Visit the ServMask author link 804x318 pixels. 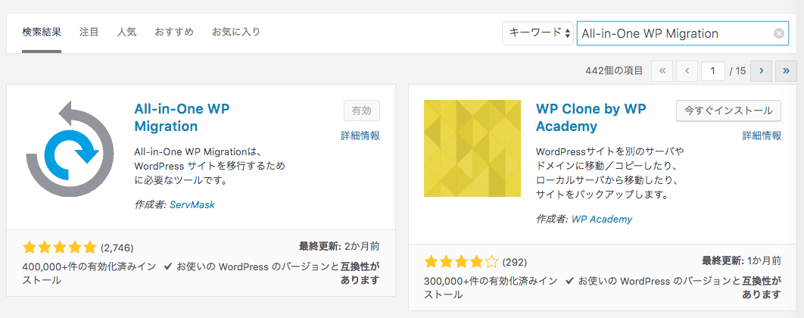(192, 204)
